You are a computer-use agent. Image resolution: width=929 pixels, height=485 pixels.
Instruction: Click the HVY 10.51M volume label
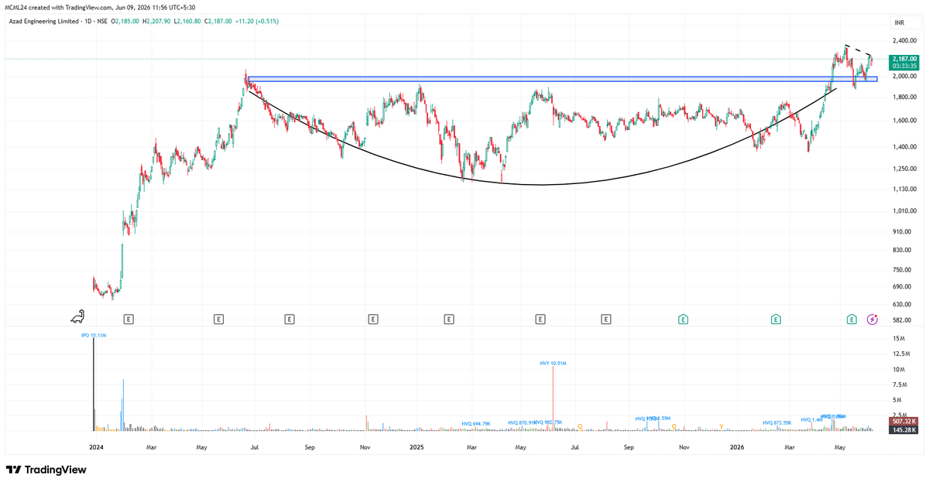pyautogui.click(x=553, y=363)
